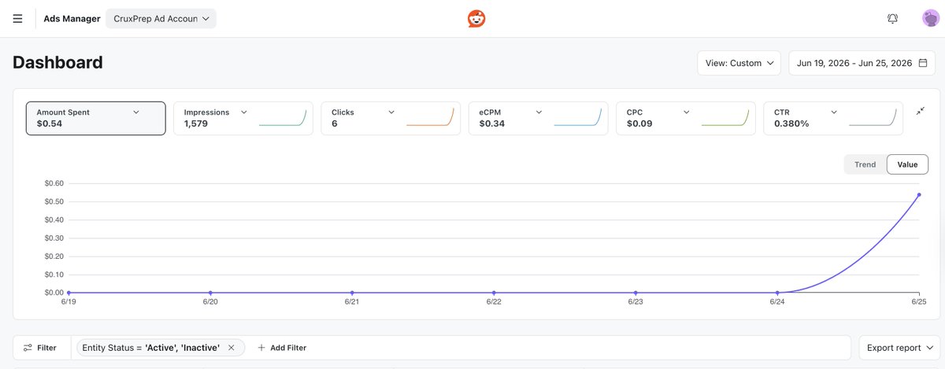This screenshot has width=945, height=369.
Task: Expand the Amount Spent metric chevron
Action: 136,113
